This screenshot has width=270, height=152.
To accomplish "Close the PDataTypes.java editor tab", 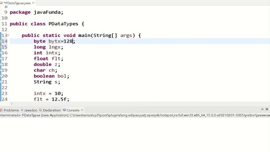I will point(33,3).
